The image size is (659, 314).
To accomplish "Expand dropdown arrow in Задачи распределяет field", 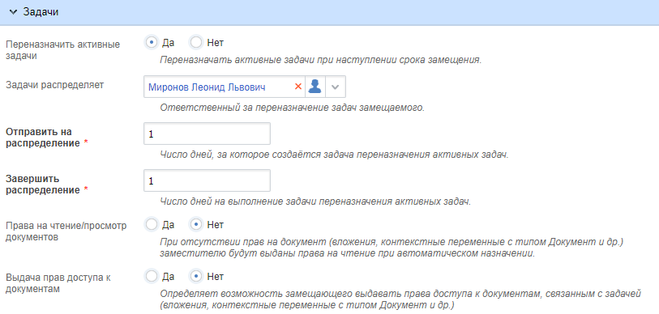I will (335, 87).
